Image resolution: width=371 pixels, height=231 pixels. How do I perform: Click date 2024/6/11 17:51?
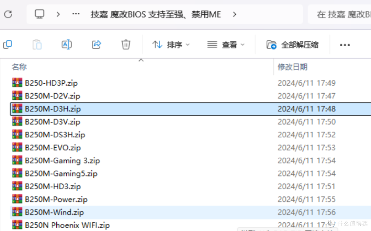[307, 186]
